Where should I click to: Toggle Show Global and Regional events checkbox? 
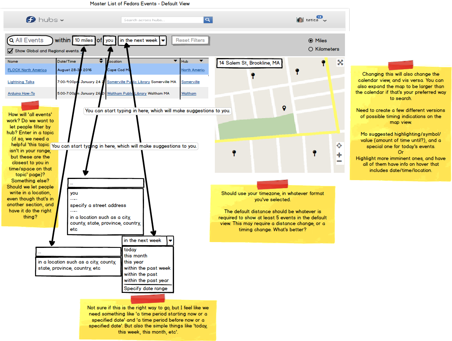pos(10,51)
